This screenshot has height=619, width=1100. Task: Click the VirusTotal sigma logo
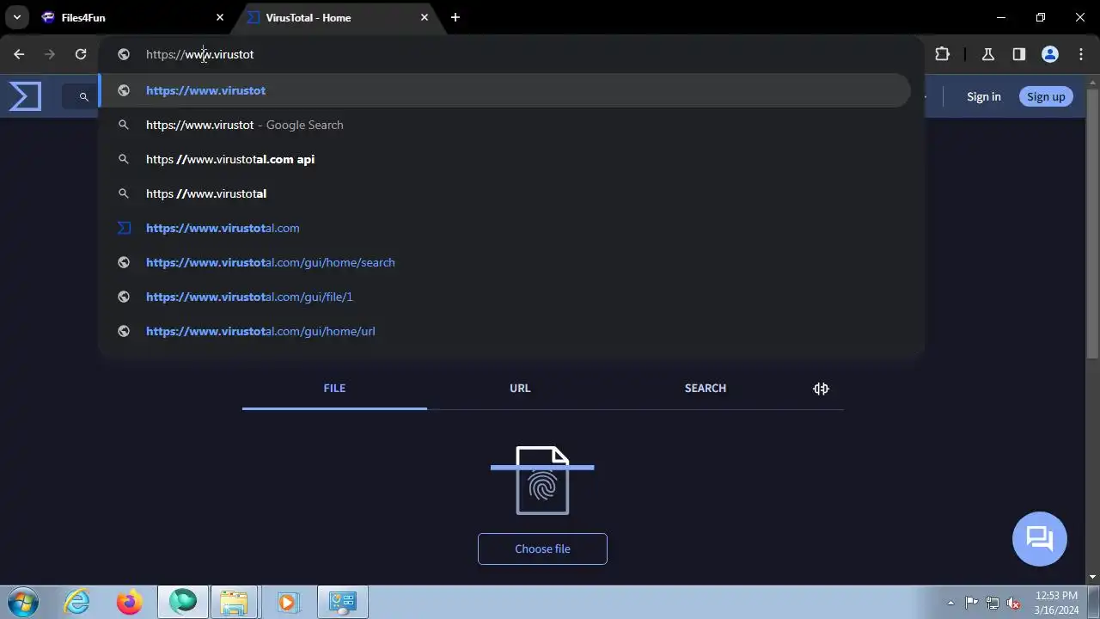coord(25,95)
